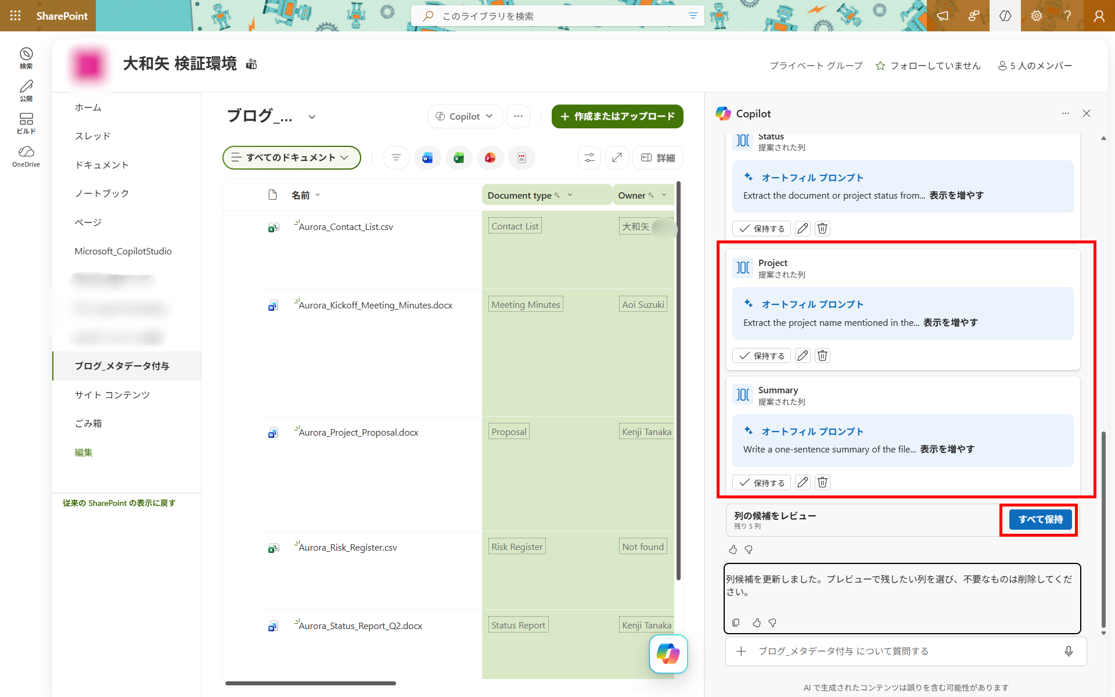Open the 詳細 details pane button
Image resolution: width=1115 pixels, height=697 pixels.
tap(658, 157)
